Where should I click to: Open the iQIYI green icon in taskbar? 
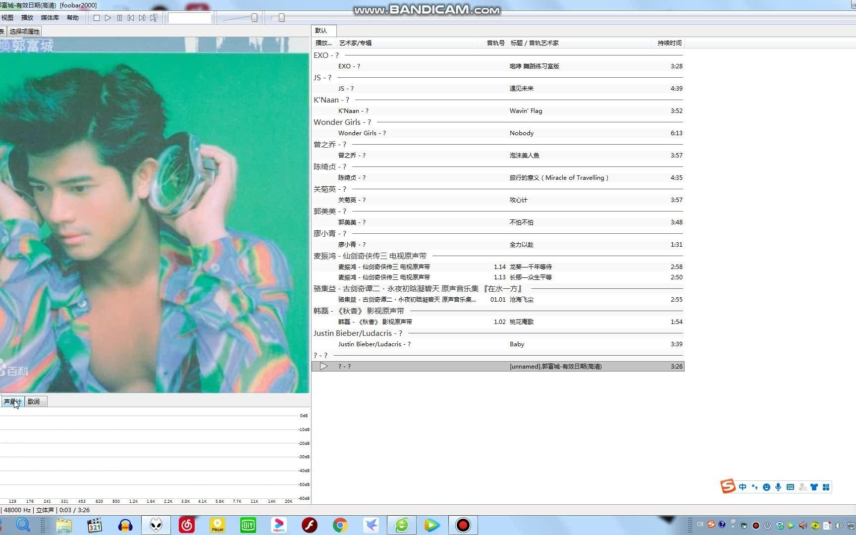pyautogui.click(x=248, y=525)
